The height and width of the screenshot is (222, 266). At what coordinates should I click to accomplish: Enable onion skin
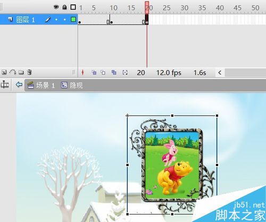[x=94, y=72]
